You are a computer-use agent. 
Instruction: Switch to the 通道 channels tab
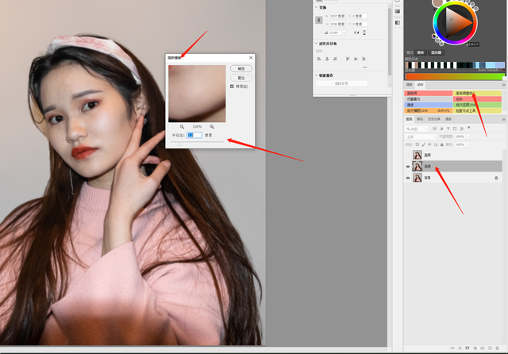click(448, 119)
